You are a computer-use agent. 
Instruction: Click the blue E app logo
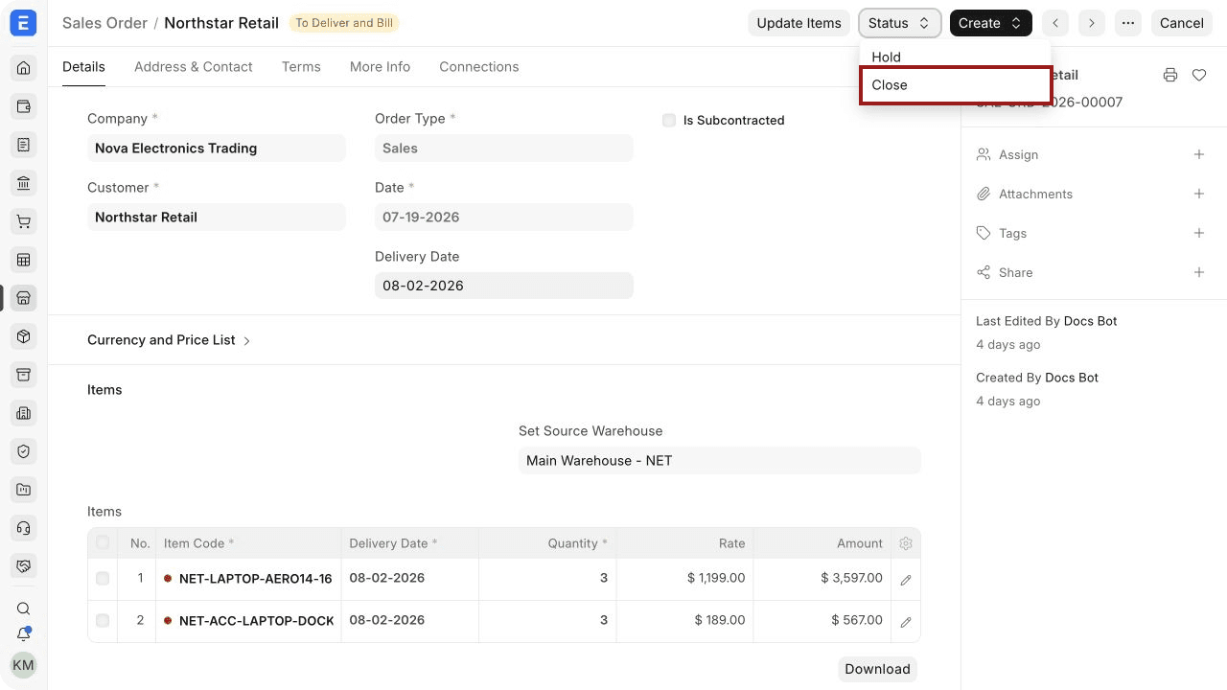23,23
